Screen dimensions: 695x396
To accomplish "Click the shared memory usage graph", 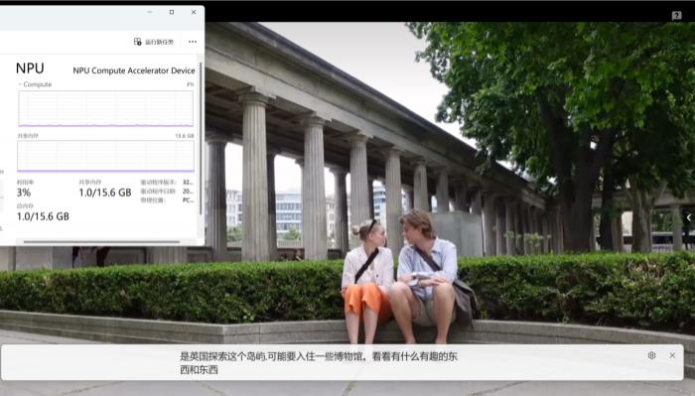I will coord(105,156).
